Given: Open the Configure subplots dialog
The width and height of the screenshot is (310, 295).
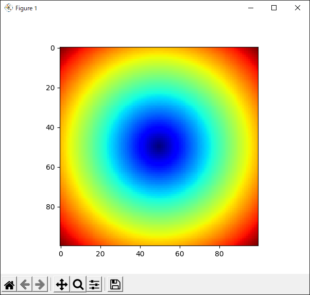Looking at the screenshot, I should 94,284.
